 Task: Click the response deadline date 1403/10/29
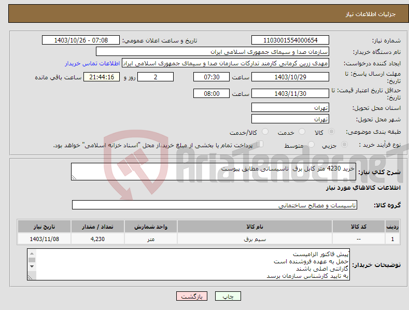click(290, 77)
